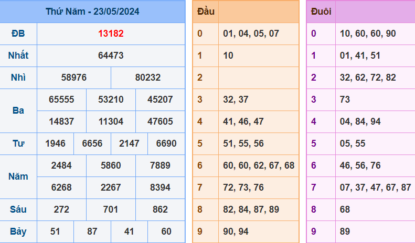
Task: Select the Sáu prize number 701
Action: pos(111,209)
